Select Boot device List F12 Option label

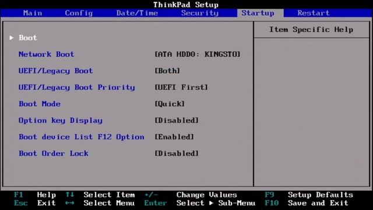pyautogui.click(x=82, y=137)
